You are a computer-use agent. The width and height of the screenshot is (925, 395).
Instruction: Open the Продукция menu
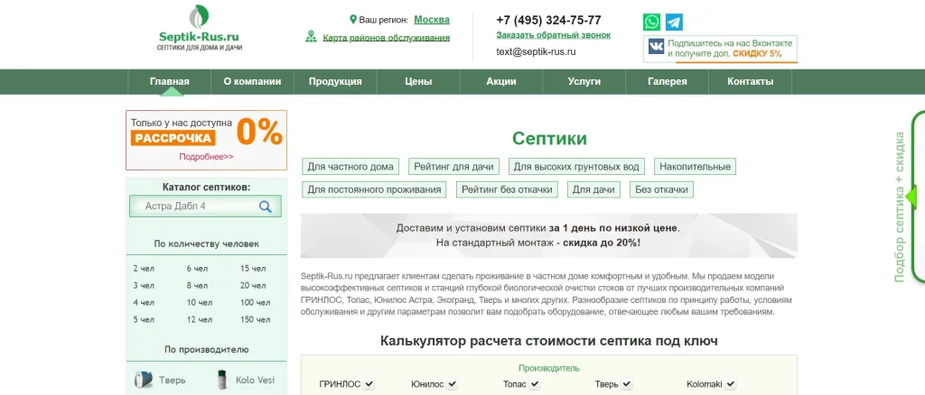click(335, 82)
